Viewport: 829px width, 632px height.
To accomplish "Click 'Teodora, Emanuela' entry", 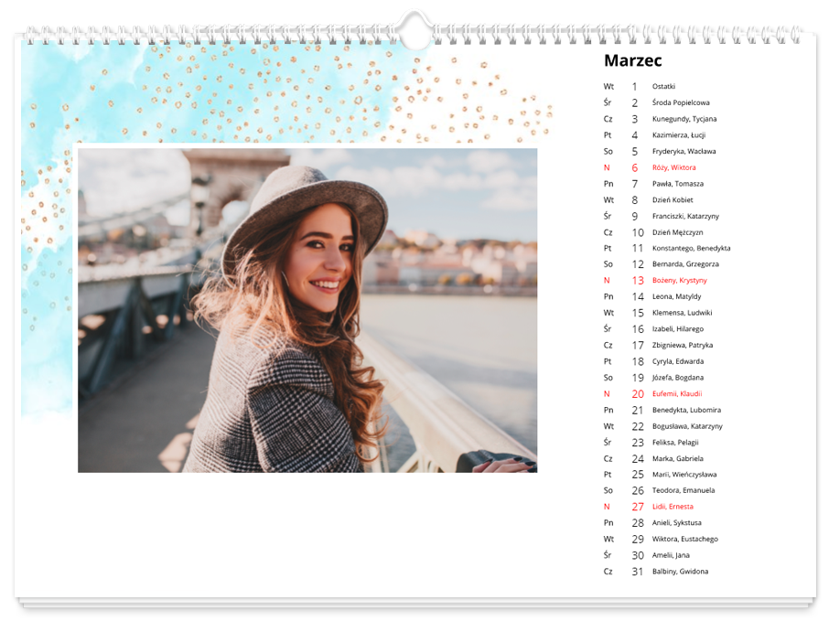I will pos(684,490).
